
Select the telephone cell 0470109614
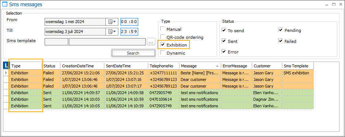[164, 99]
